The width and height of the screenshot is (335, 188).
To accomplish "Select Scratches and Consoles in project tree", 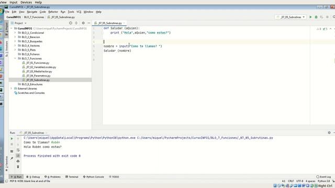I will coord(31,93).
